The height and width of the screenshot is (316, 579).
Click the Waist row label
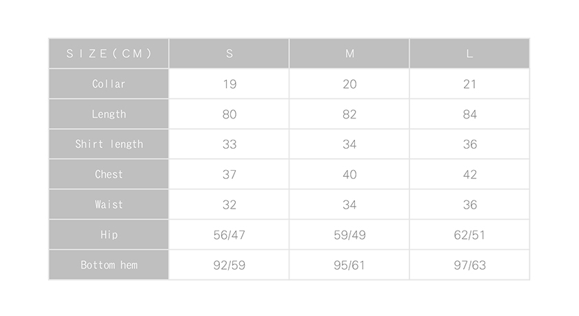coord(109,204)
